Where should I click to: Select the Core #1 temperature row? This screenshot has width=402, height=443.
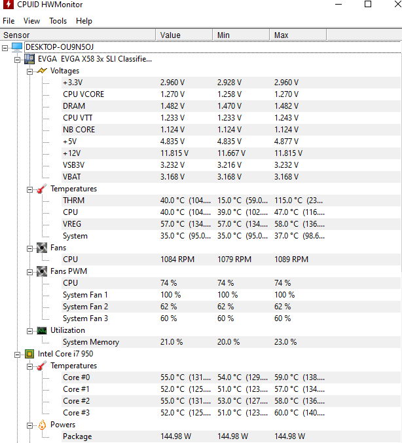(231, 389)
